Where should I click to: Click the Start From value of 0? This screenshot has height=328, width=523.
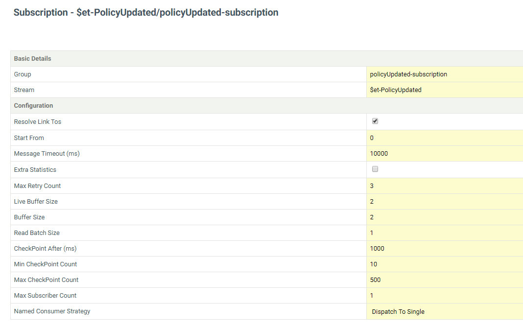(371, 138)
